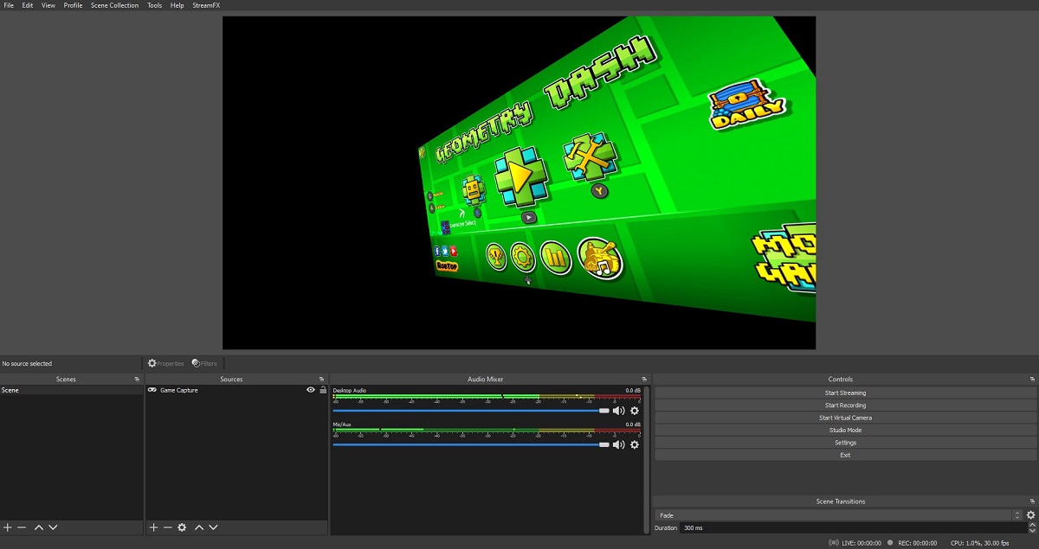Toggle visibility eye of Game Capture source

pyautogui.click(x=311, y=390)
